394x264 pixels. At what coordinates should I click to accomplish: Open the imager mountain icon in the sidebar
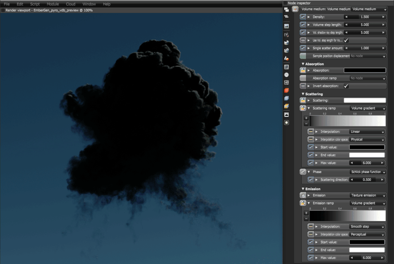click(x=286, y=115)
